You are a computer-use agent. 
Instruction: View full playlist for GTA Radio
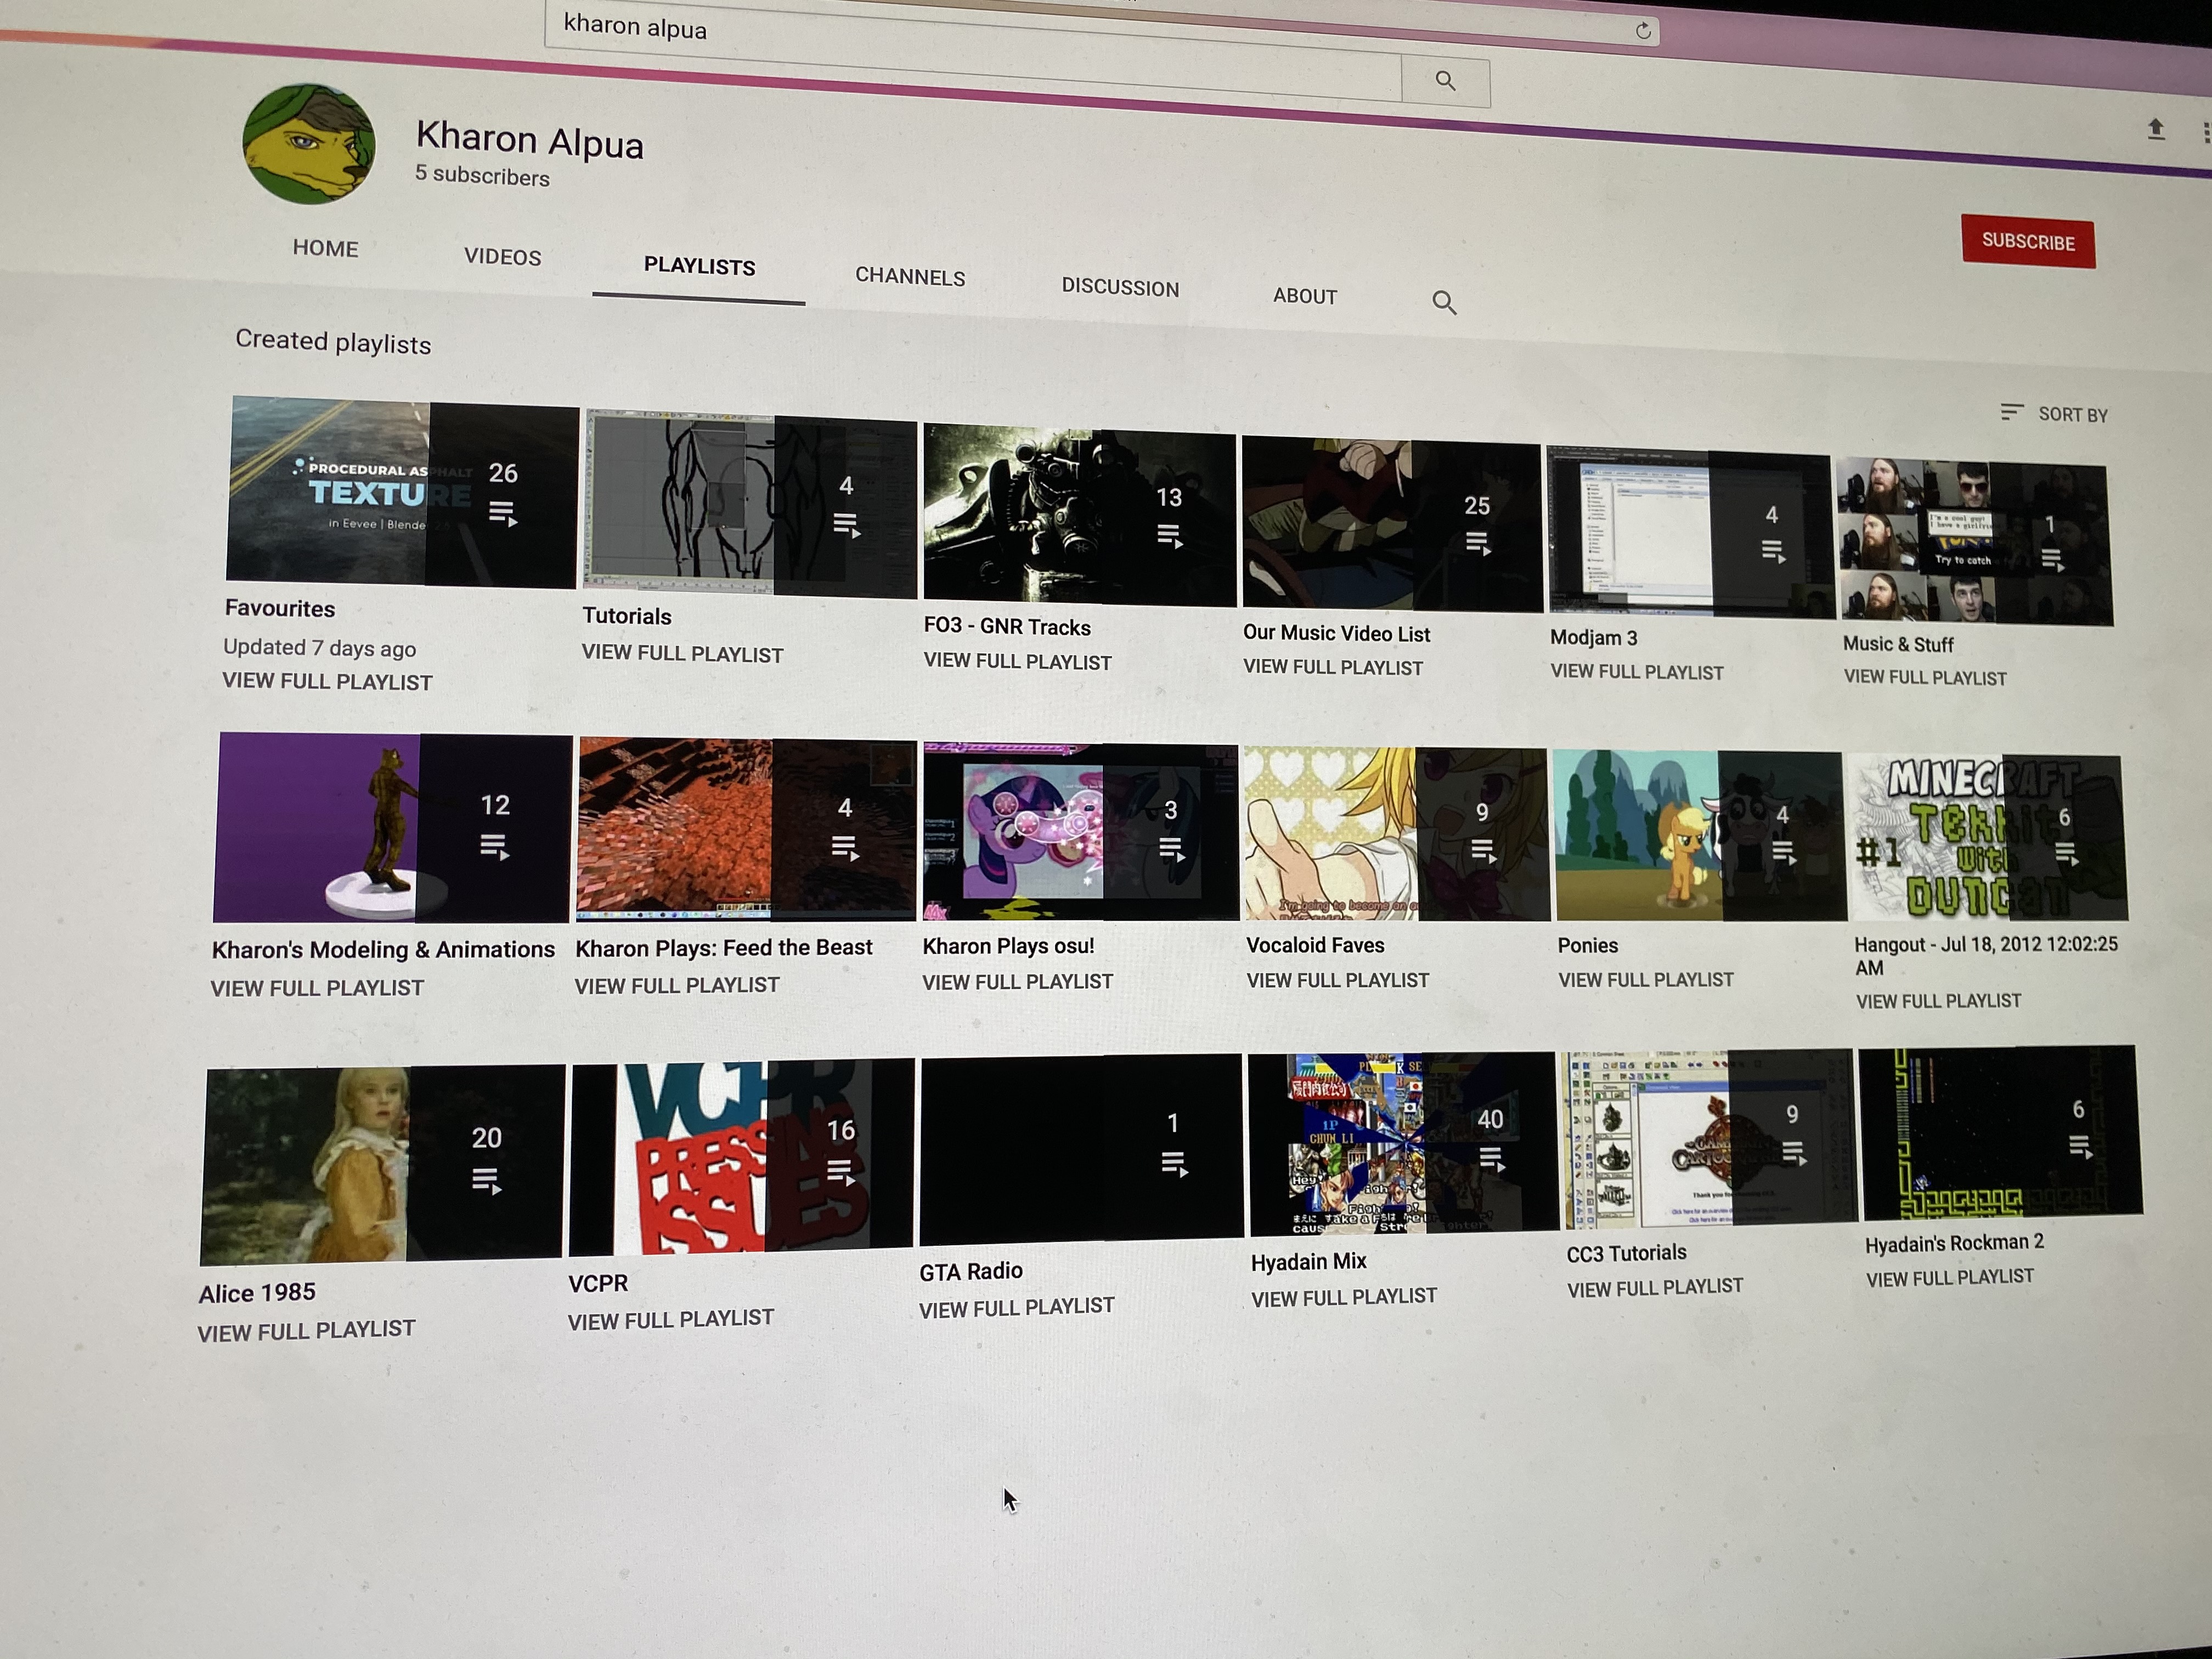(1016, 1308)
